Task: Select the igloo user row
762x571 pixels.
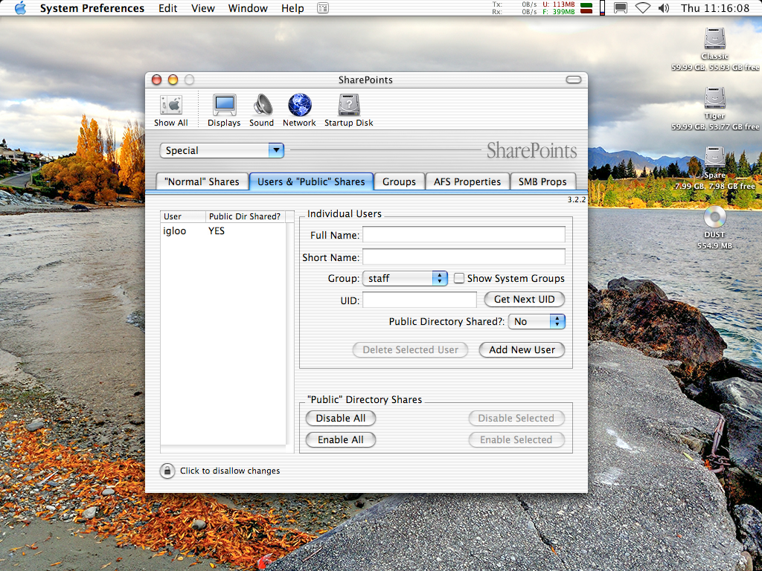Action: coord(223,231)
